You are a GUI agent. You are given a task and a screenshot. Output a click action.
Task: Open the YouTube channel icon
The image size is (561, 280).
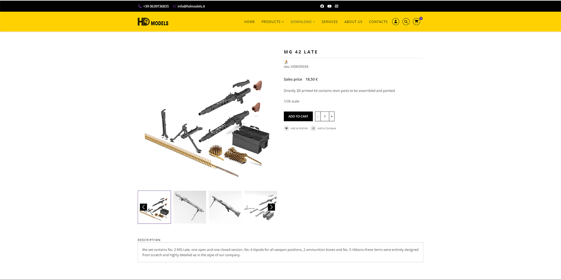point(329,6)
